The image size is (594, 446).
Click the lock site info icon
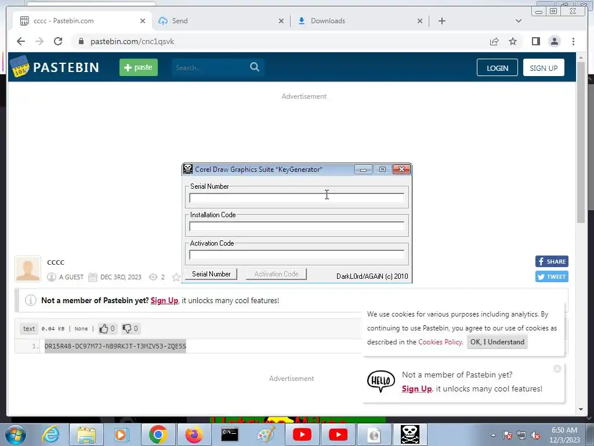(x=81, y=41)
